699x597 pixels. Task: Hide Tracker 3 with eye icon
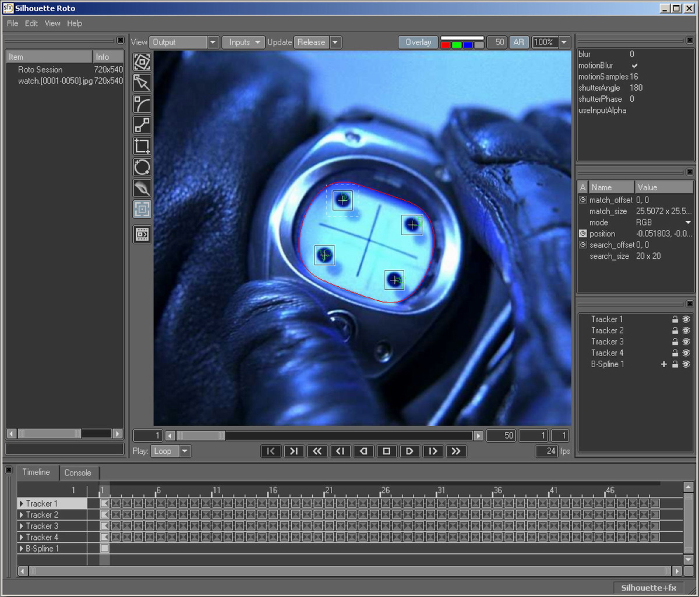[686, 342]
